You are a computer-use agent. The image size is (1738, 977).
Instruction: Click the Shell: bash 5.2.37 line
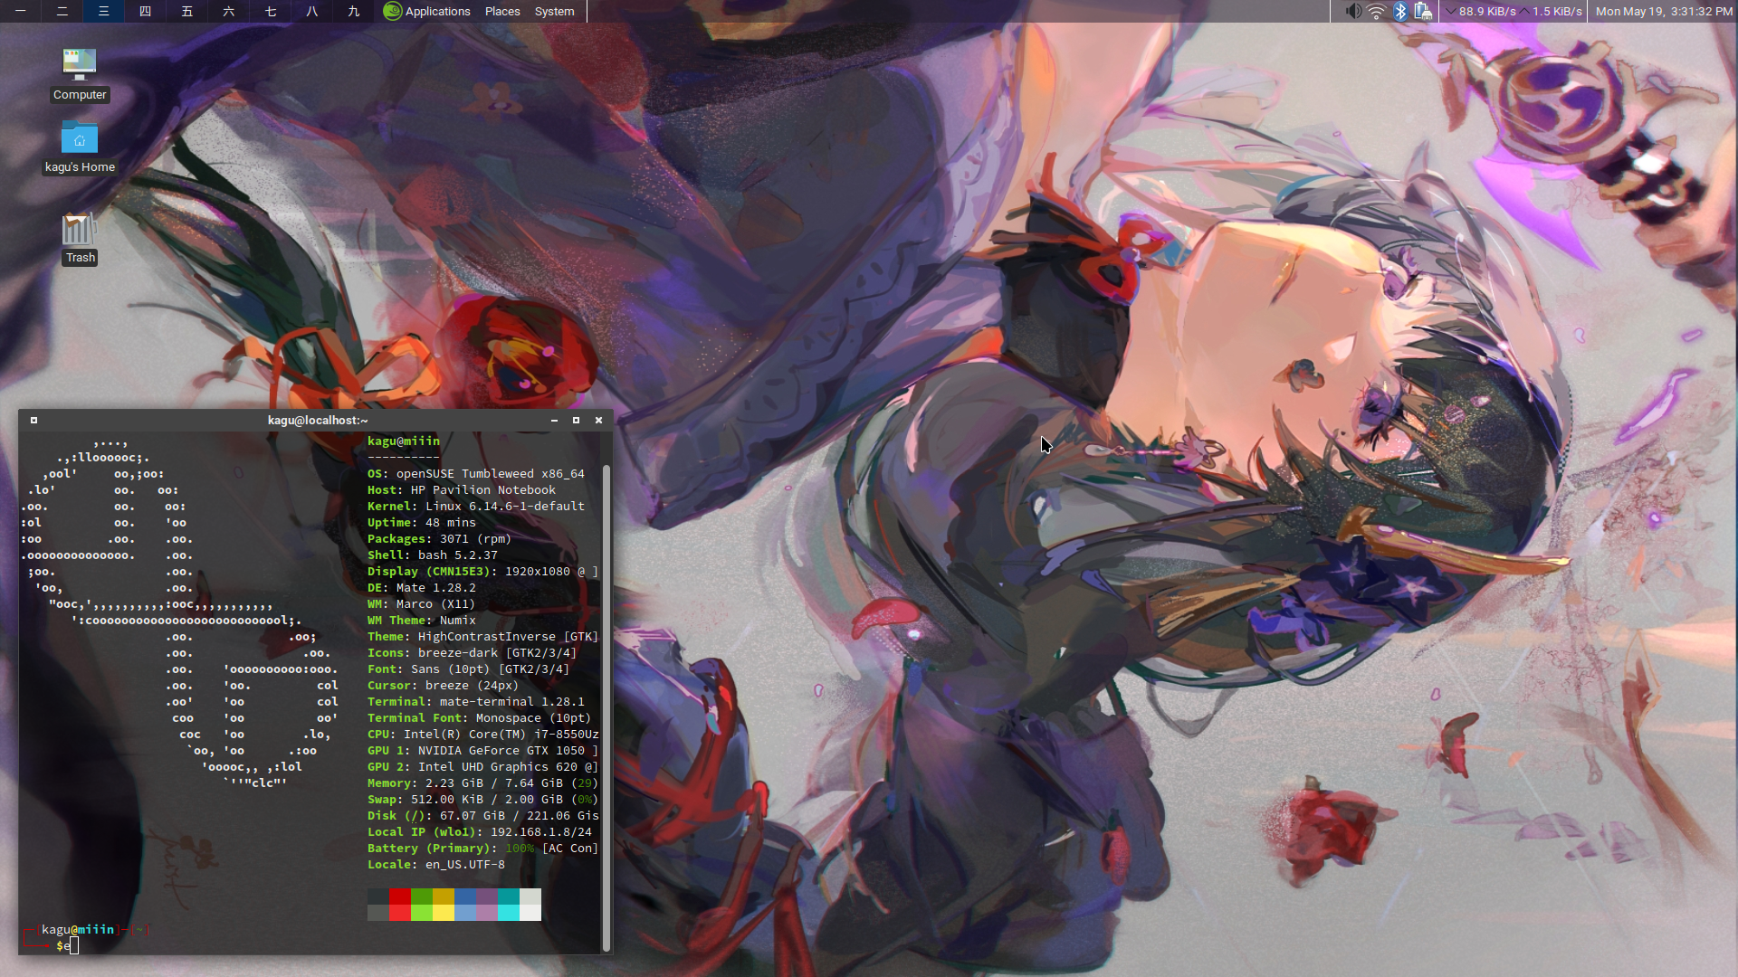click(433, 555)
